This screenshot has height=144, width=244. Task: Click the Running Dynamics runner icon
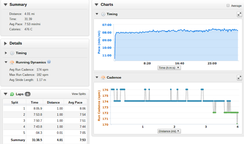[12, 62]
